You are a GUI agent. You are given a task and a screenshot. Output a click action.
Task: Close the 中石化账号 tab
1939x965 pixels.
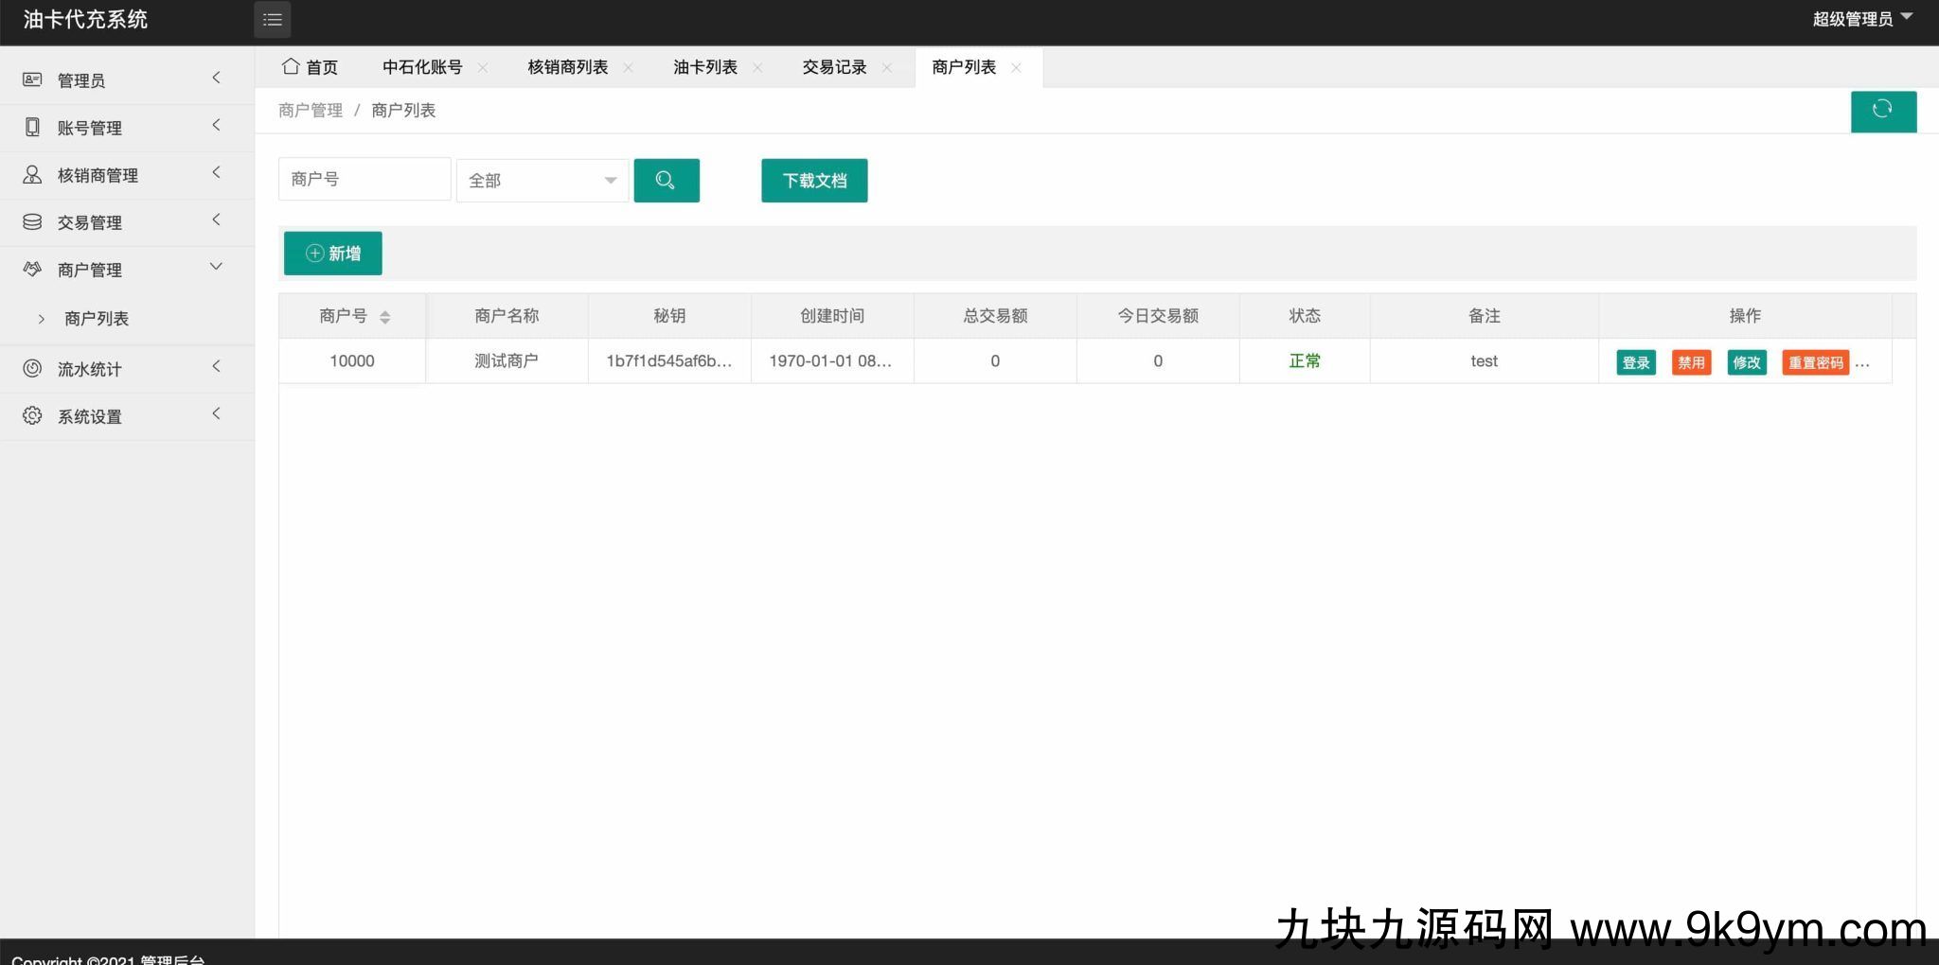(x=483, y=67)
